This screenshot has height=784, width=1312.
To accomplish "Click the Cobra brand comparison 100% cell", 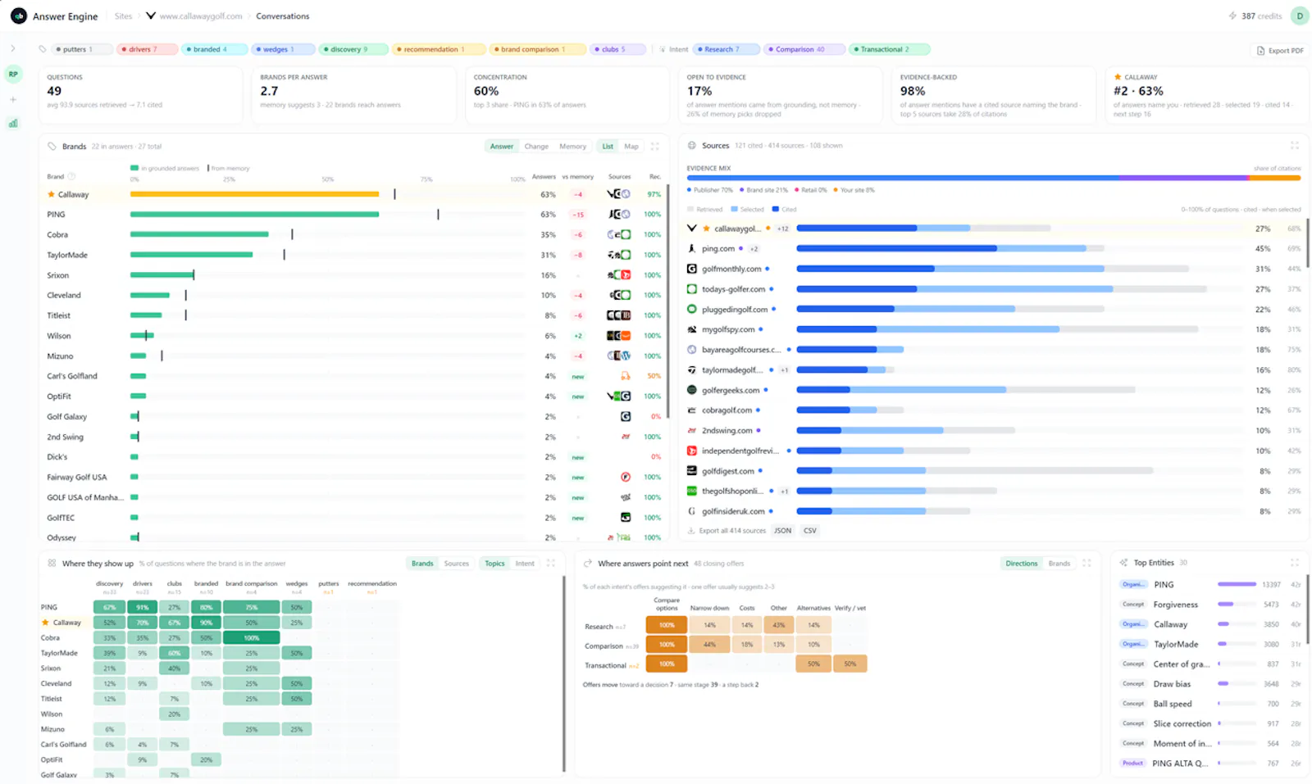I will tap(251, 637).
